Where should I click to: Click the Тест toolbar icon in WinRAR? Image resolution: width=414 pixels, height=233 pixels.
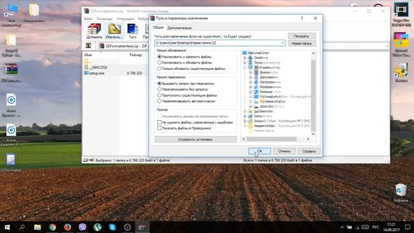133,31
